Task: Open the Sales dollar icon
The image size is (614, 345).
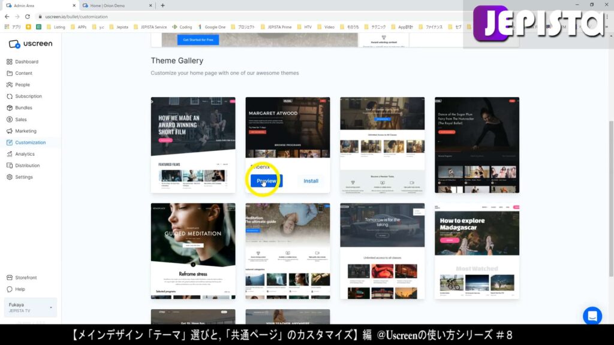Action: tap(10, 119)
